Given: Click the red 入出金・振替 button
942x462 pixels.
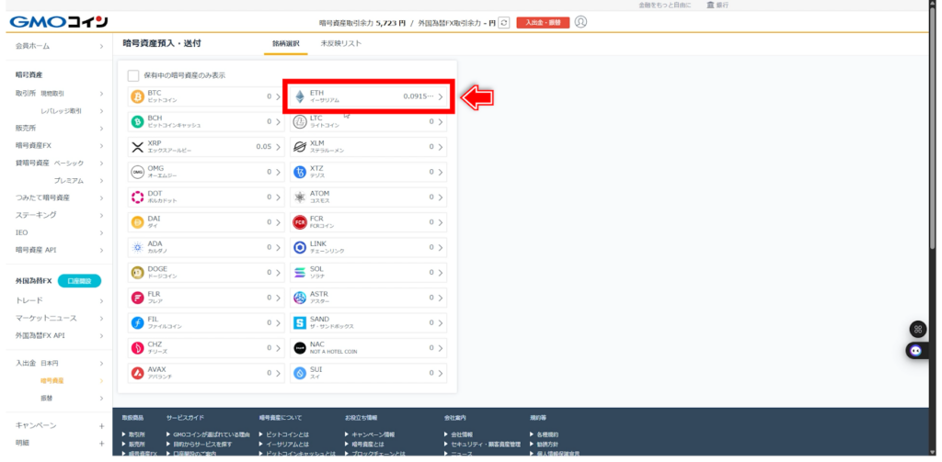Looking at the screenshot, I should click(543, 22).
